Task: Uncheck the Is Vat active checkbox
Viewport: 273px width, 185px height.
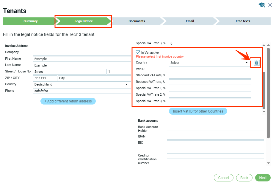Action: click(x=138, y=52)
